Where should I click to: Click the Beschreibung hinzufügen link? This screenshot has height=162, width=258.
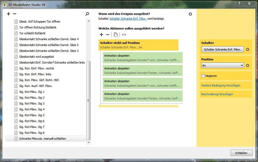point(217,94)
